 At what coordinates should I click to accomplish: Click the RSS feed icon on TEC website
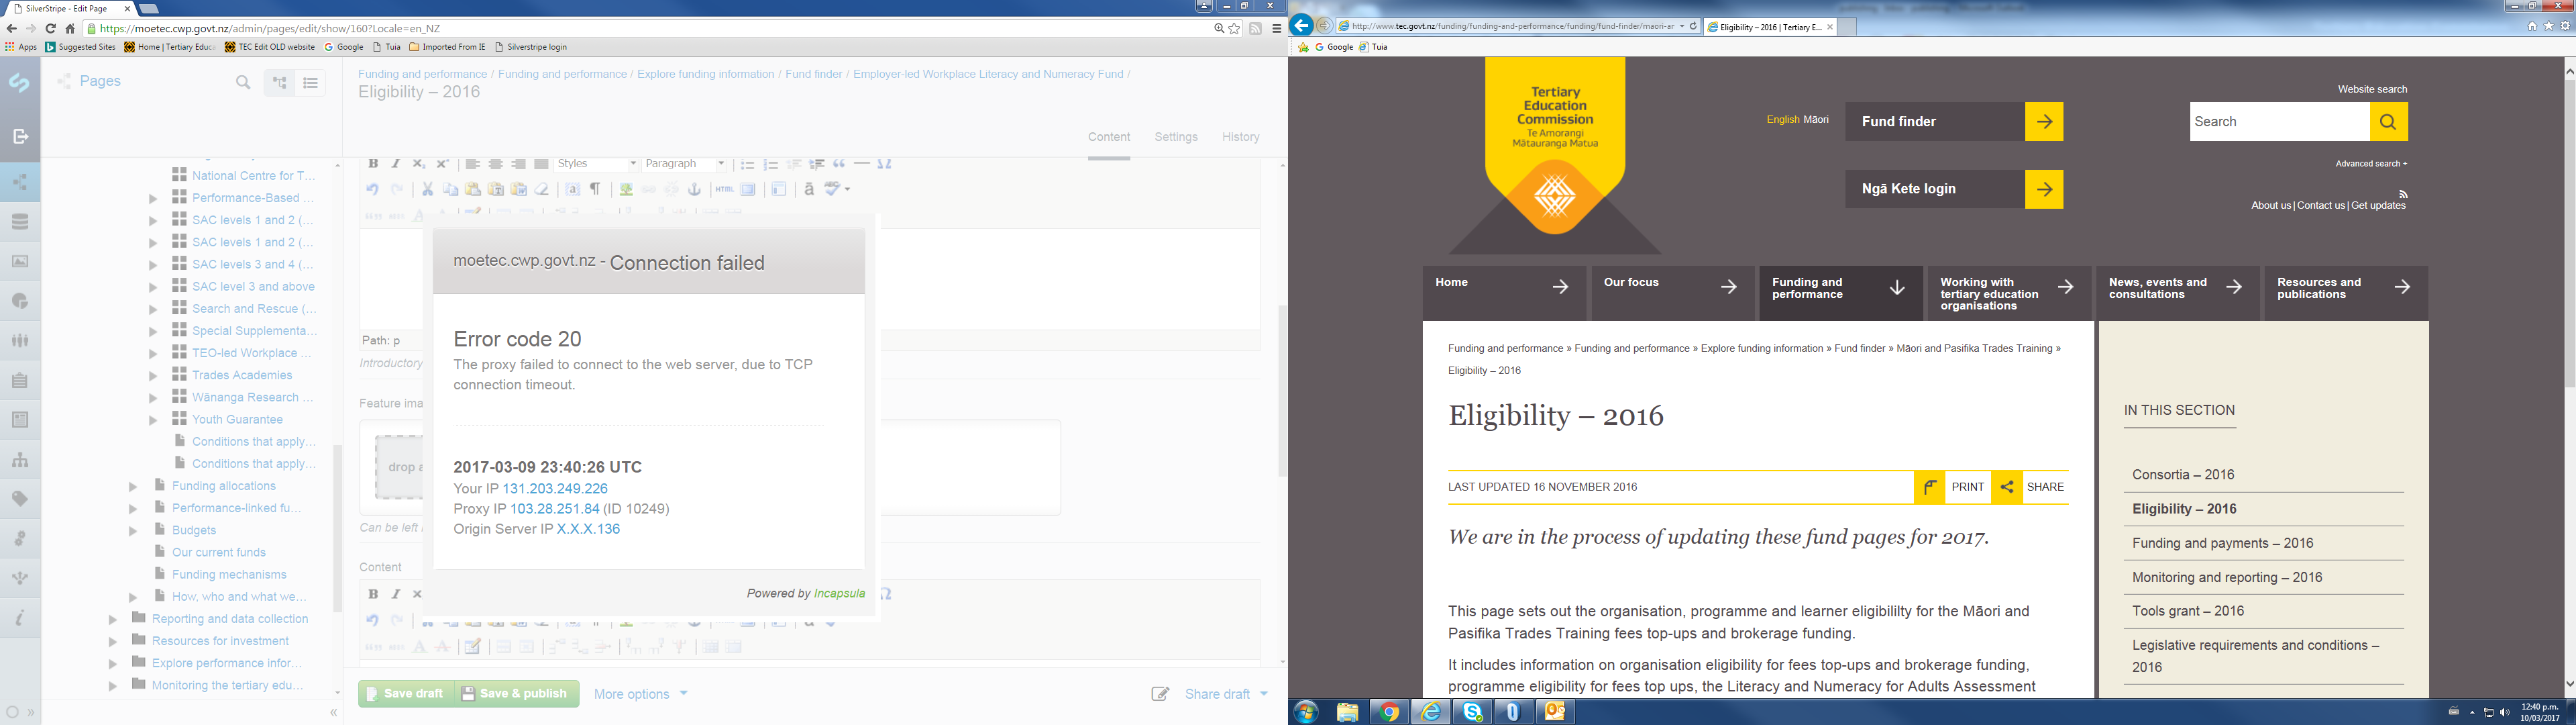tap(2403, 193)
